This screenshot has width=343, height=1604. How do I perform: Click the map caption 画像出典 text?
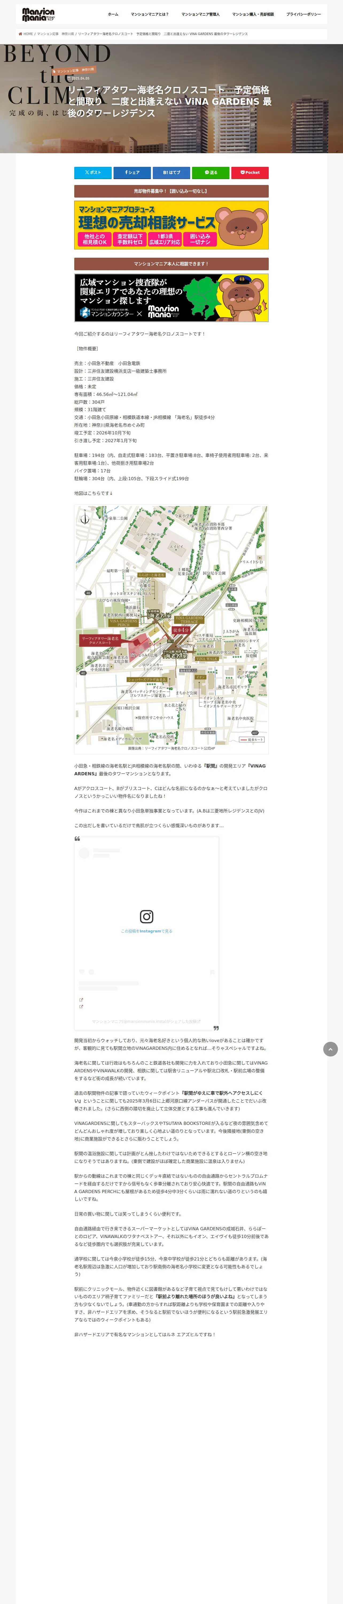171,749
